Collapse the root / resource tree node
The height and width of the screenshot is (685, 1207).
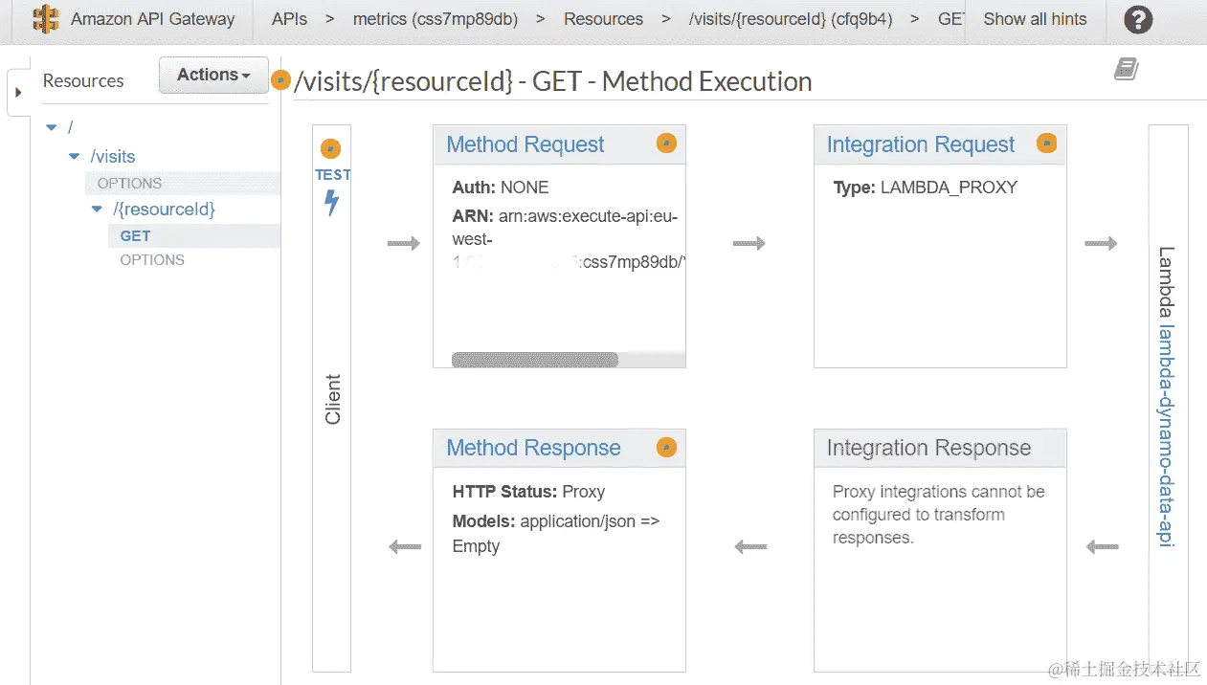click(x=52, y=128)
